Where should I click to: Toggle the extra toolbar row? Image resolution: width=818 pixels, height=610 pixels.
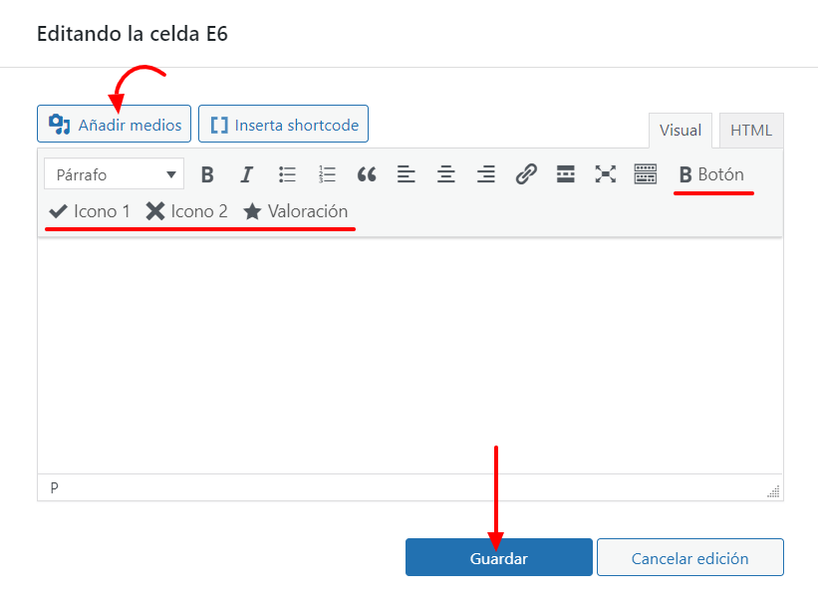click(646, 174)
